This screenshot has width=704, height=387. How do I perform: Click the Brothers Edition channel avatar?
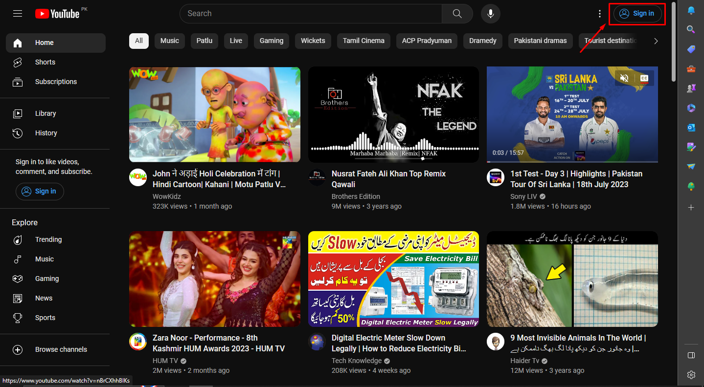pyautogui.click(x=317, y=177)
